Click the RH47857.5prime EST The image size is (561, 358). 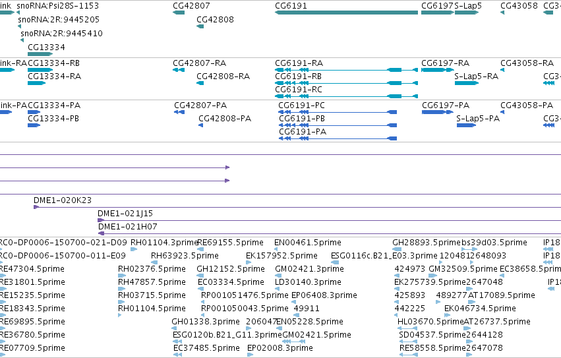(122, 289)
